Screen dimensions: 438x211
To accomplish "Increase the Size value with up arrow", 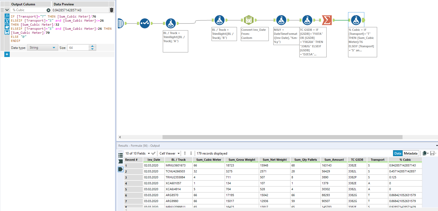I will pos(92,46).
